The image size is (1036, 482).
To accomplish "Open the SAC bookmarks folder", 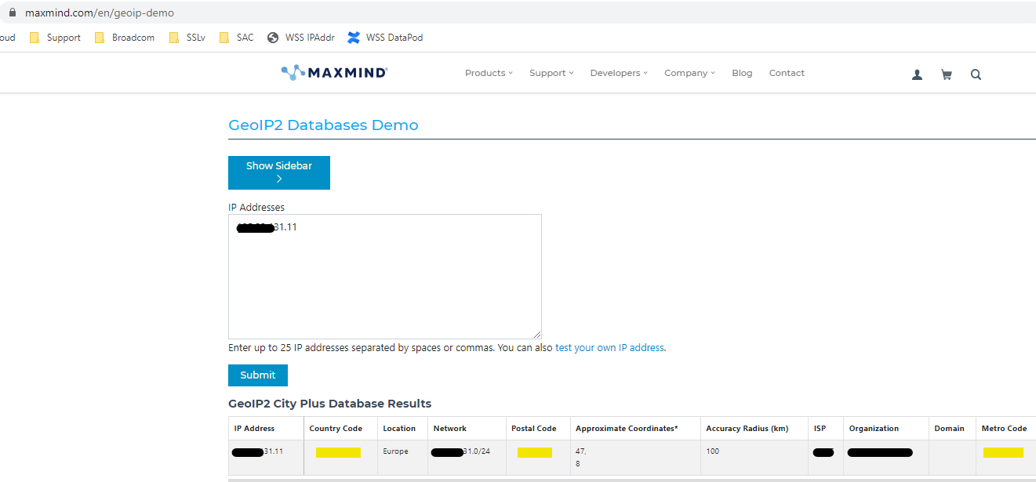I will tap(237, 38).
